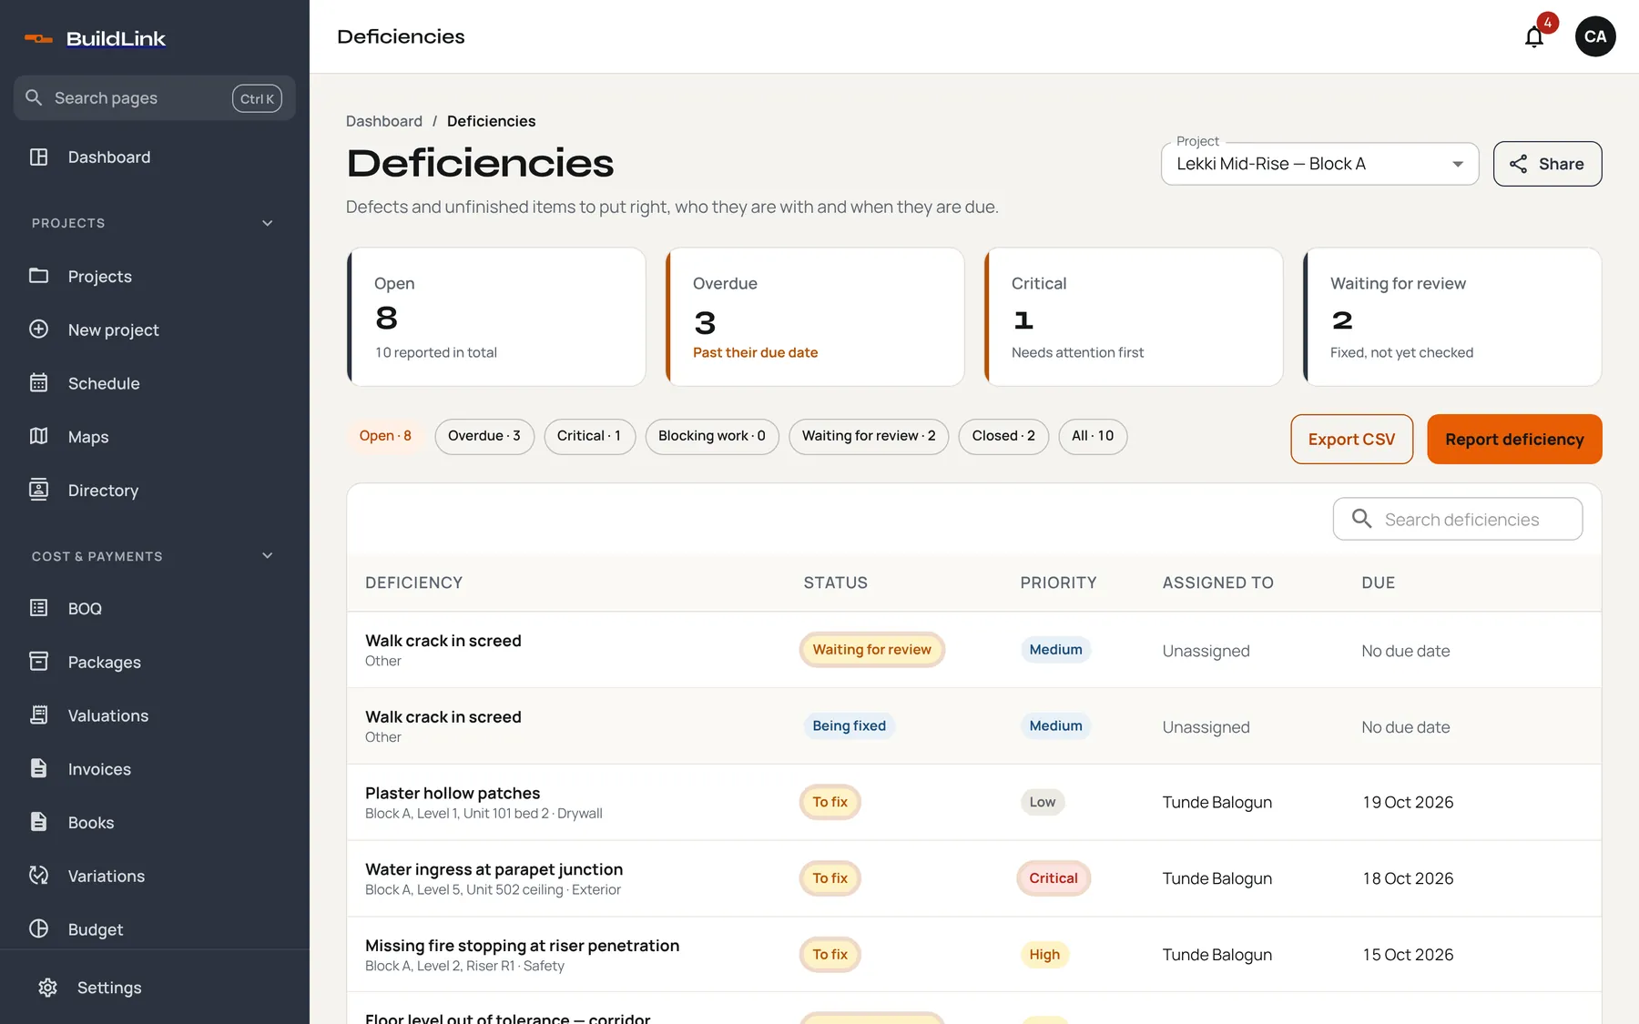This screenshot has width=1639, height=1024.
Task: Filter by Waiting for review · 2
Action: pyautogui.click(x=869, y=436)
